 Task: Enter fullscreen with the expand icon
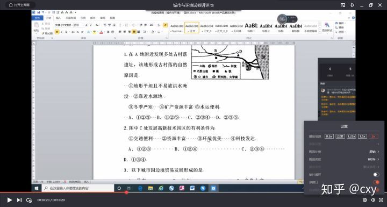coord(381,200)
